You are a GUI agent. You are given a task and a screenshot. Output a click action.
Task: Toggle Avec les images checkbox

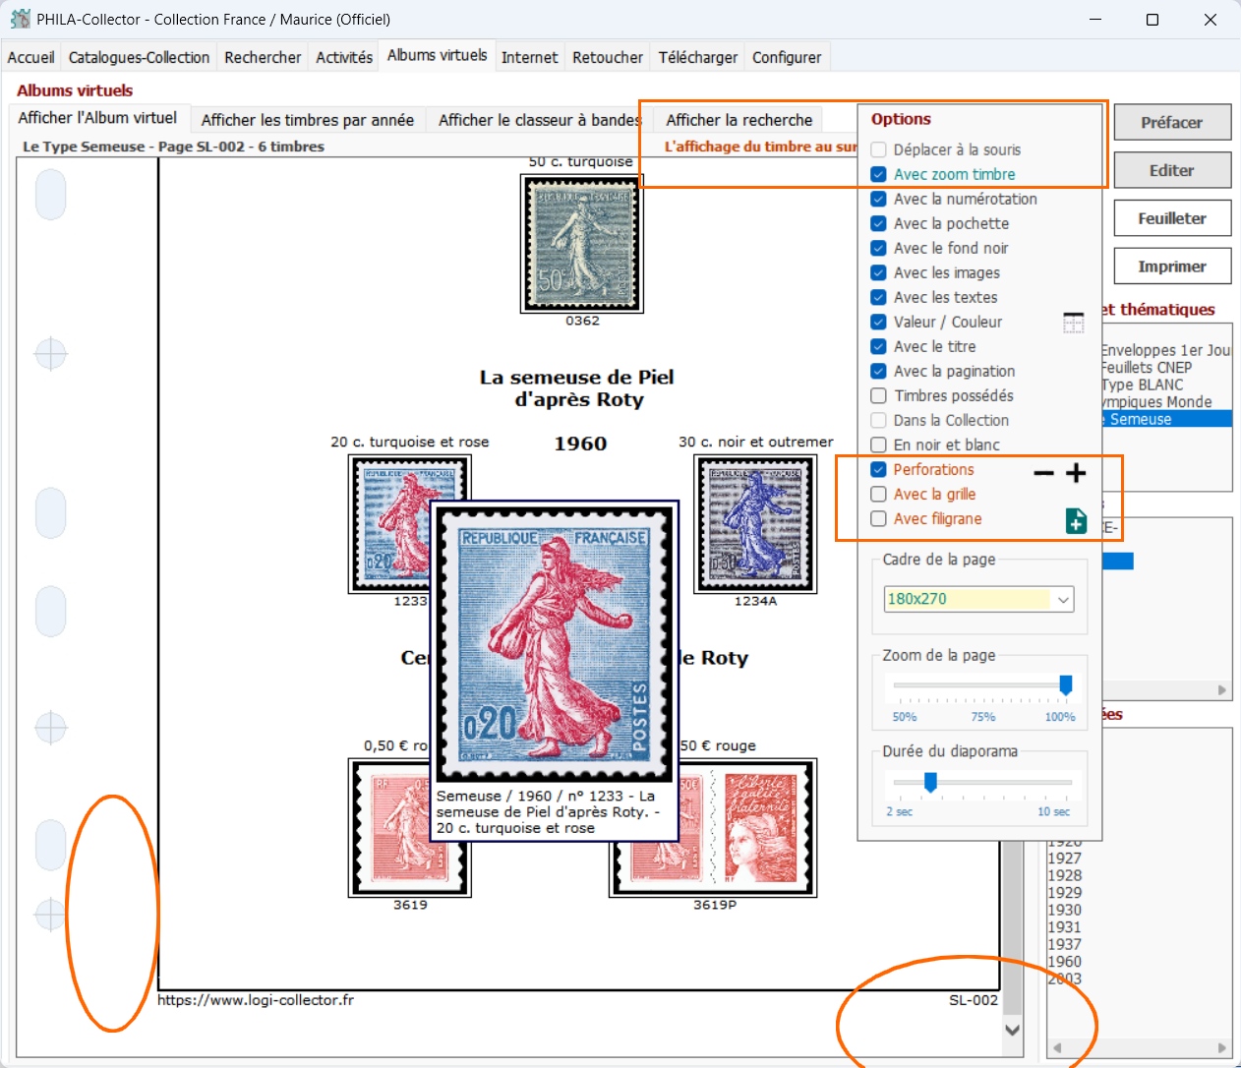pyautogui.click(x=879, y=272)
